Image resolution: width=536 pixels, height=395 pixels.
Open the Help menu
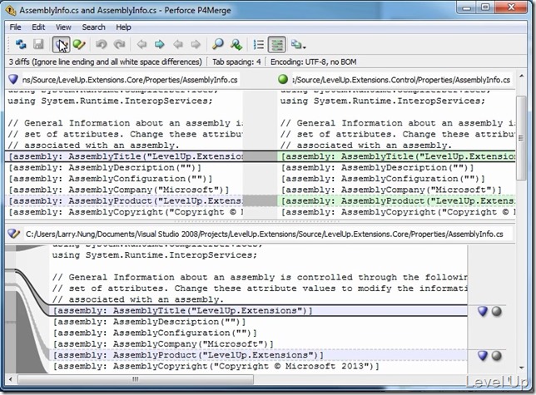coord(123,27)
